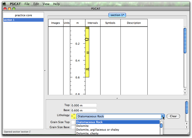Image resolution: width=192 pixels, height=138 pixels.
Task: Click the status bar message Opened section
Action: tap(17, 132)
